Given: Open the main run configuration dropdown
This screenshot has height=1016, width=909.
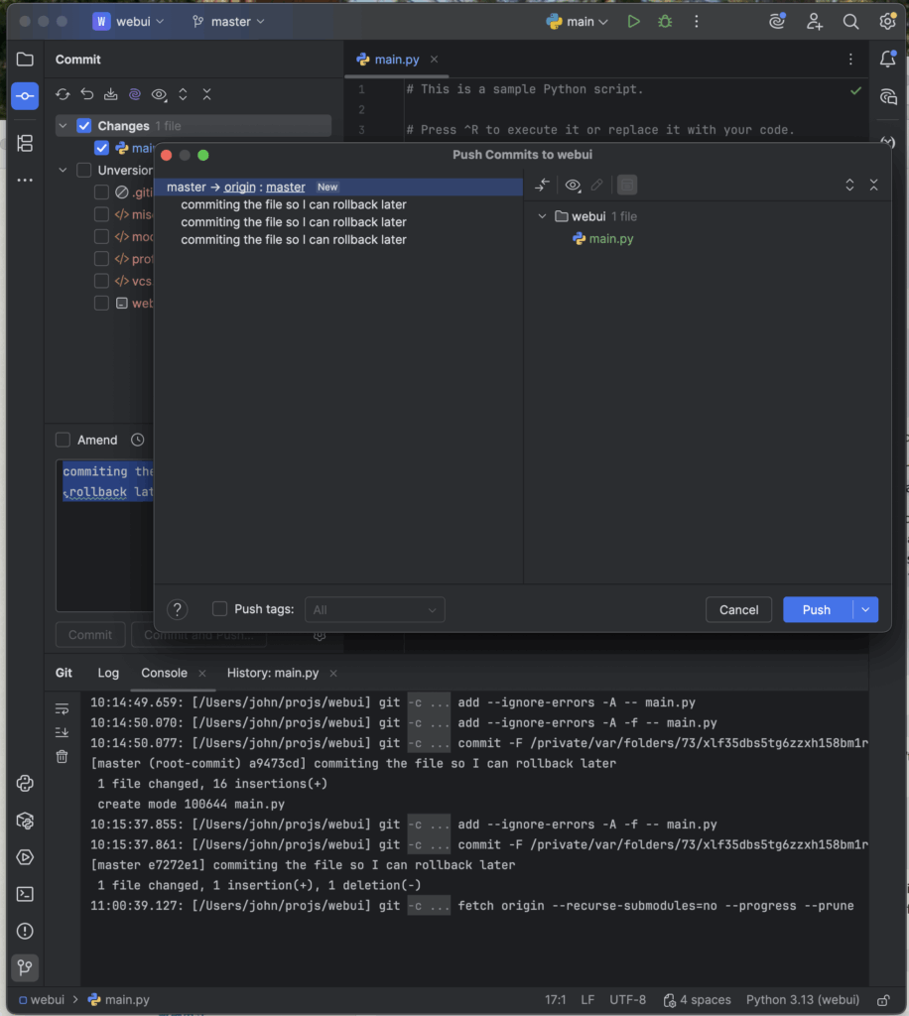Looking at the screenshot, I should coord(578,22).
